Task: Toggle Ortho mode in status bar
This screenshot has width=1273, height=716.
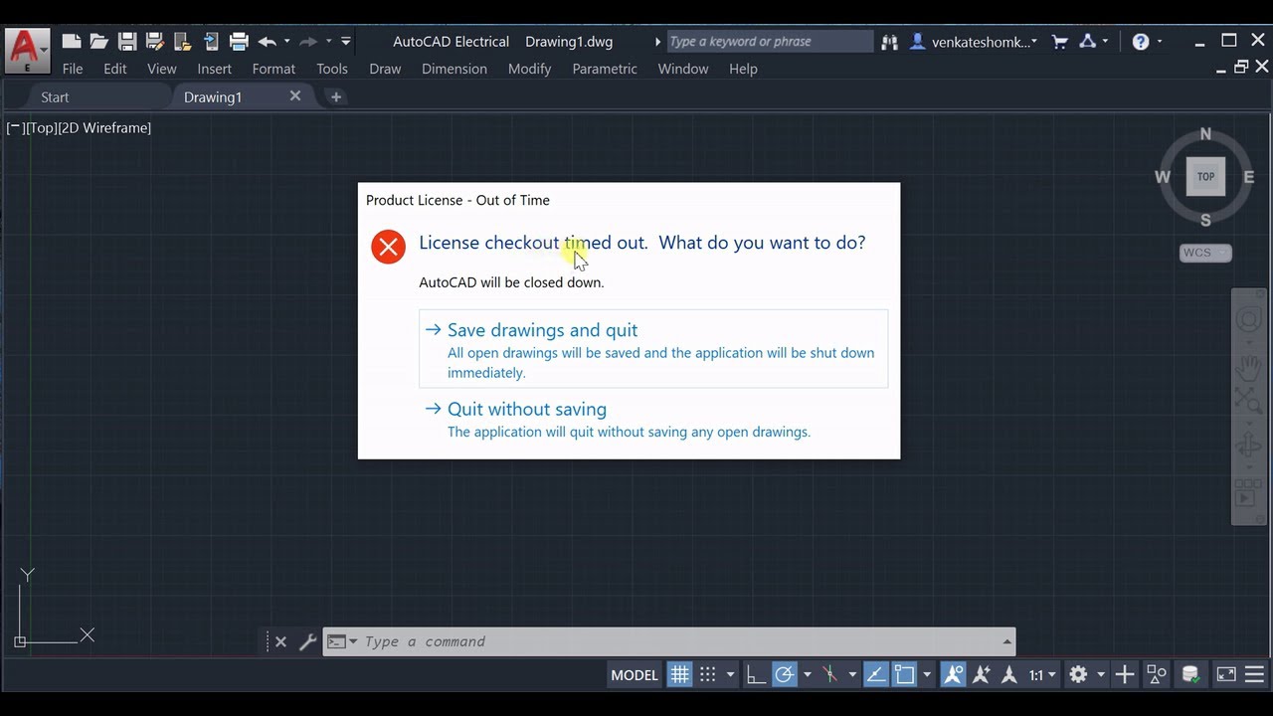Action: pyautogui.click(x=756, y=675)
